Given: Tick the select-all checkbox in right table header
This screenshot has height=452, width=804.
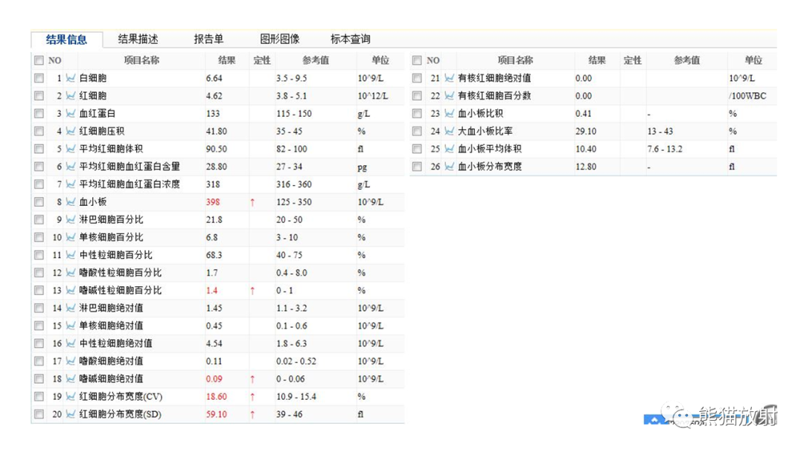Looking at the screenshot, I should coord(417,60).
